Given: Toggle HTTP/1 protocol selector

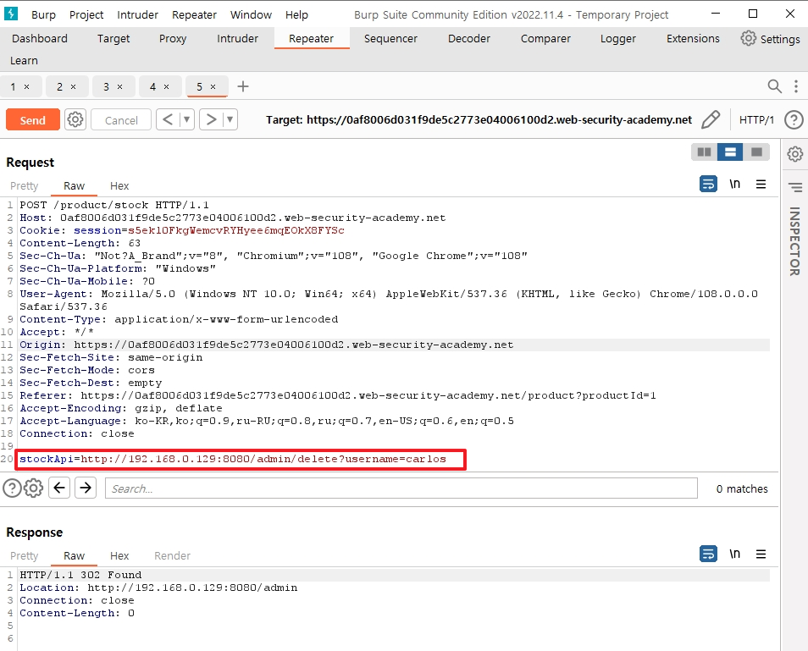Looking at the screenshot, I should point(756,120).
